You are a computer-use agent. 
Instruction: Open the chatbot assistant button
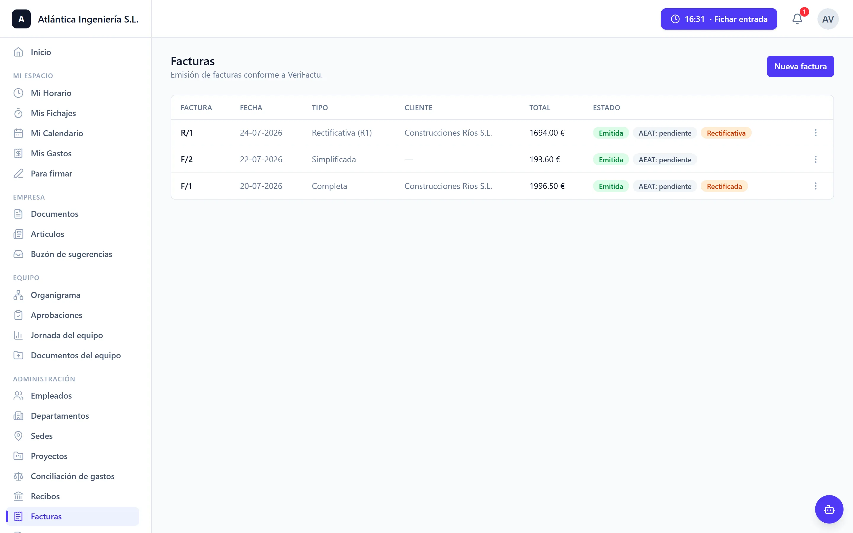pyautogui.click(x=829, y=509)
